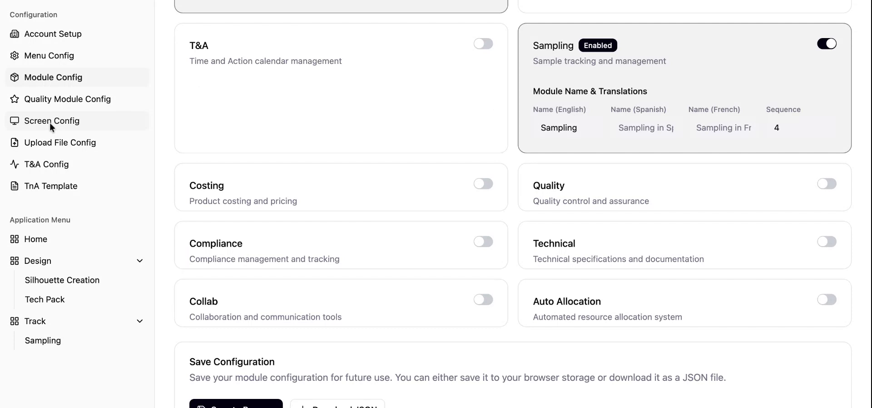
Task: Disable the Sampling module toggle
Action: tap(826, 44)
